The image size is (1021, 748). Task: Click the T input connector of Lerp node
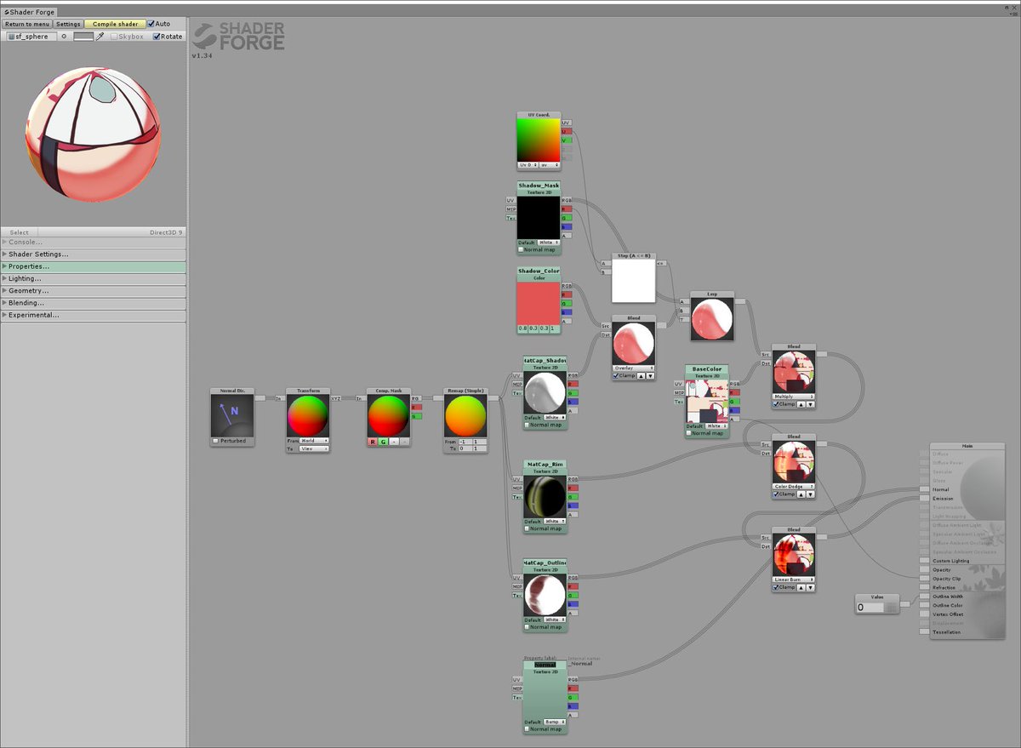pos(683,319)
